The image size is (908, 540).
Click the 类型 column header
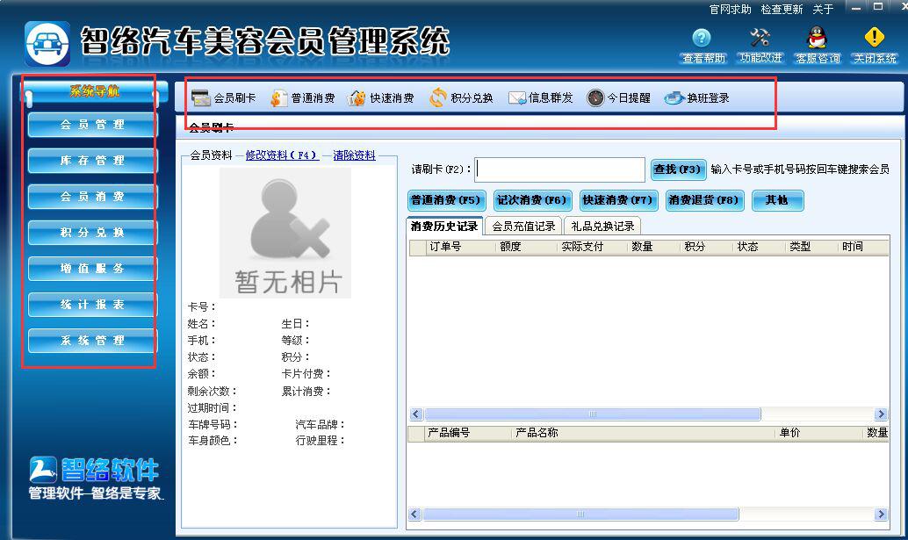pos(812,247)
